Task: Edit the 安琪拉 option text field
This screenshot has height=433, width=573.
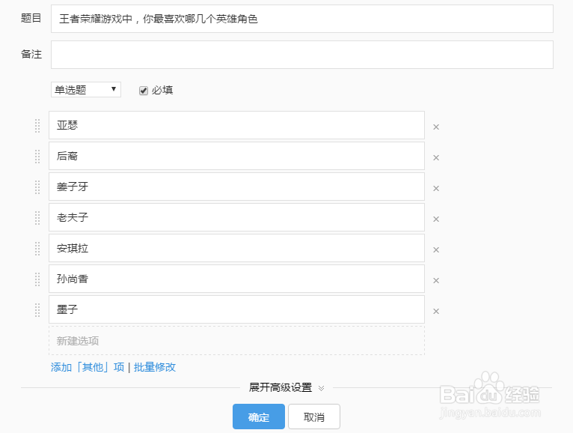Action: click(236, 248)
